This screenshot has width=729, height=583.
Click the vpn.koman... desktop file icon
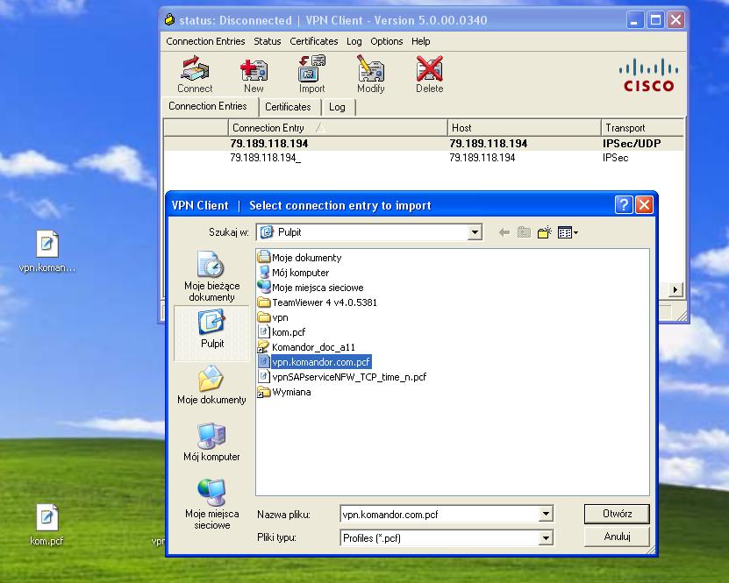47,251
